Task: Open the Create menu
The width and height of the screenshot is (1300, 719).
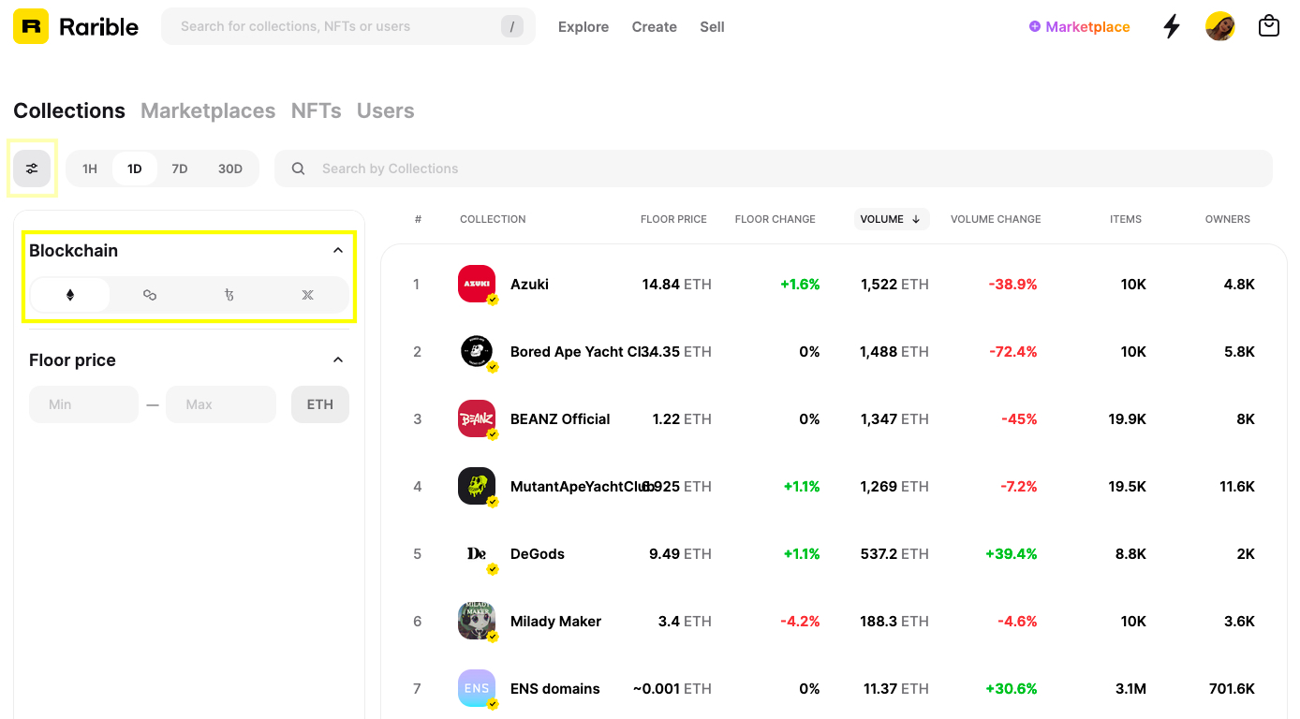Action: click(x=655, y=26)
